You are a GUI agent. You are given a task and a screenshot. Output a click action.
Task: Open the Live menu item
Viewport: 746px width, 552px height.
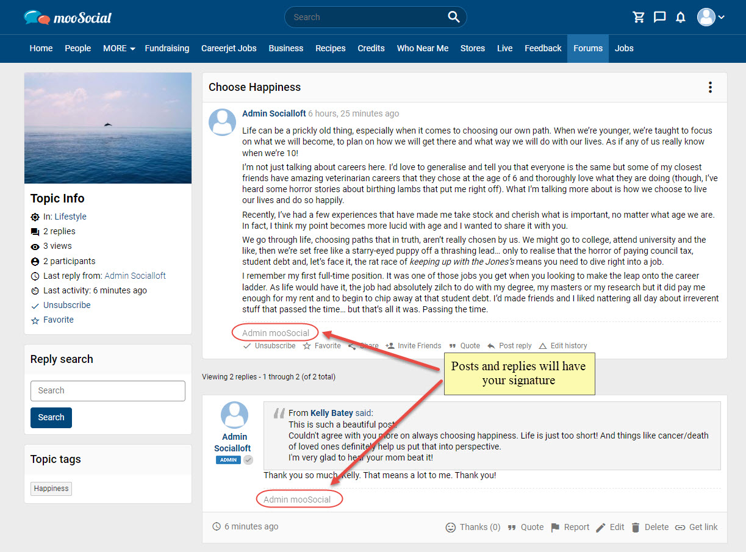(x=505, y=48)
